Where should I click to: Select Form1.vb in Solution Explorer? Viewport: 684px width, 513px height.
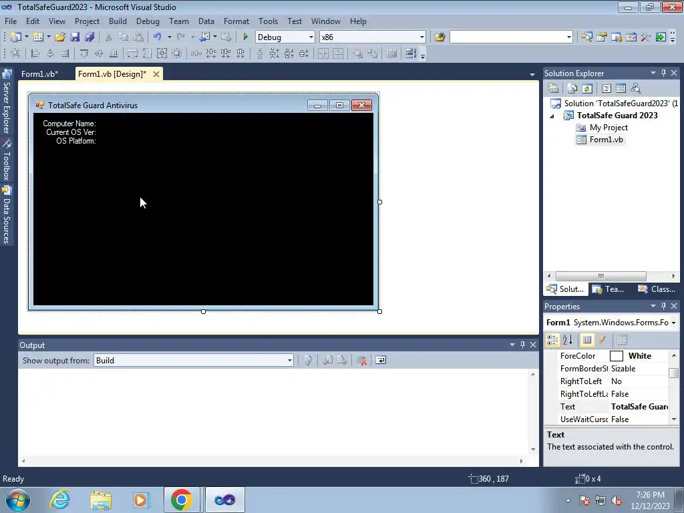click(x=606, y=140)
